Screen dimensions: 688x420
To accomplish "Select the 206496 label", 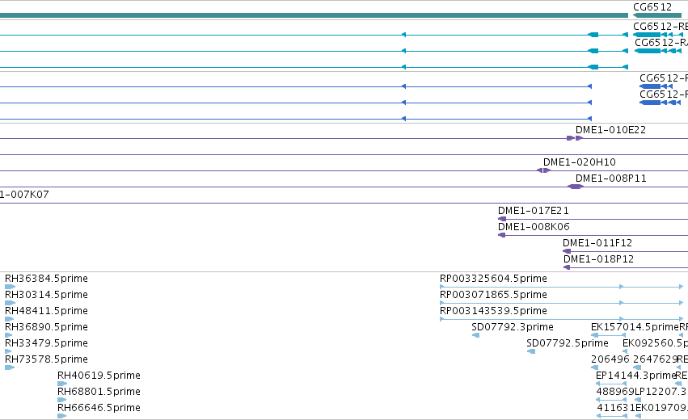I will pyautogui.click(x=610, y=360).
